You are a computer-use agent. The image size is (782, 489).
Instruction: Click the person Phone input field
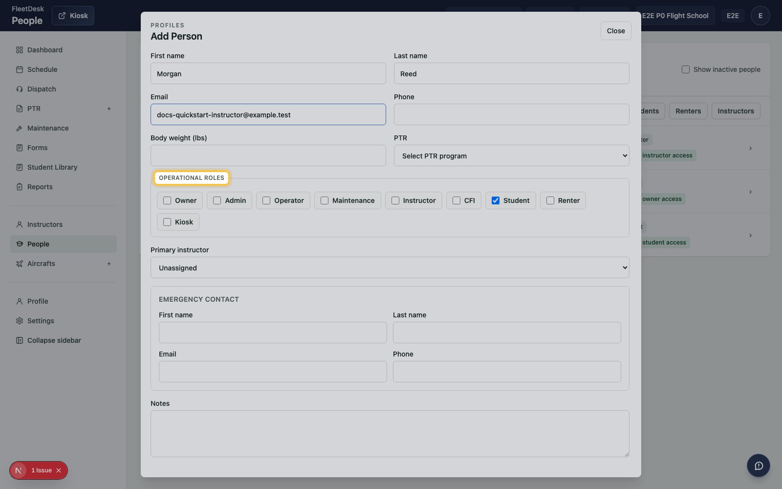pos(511,114)
